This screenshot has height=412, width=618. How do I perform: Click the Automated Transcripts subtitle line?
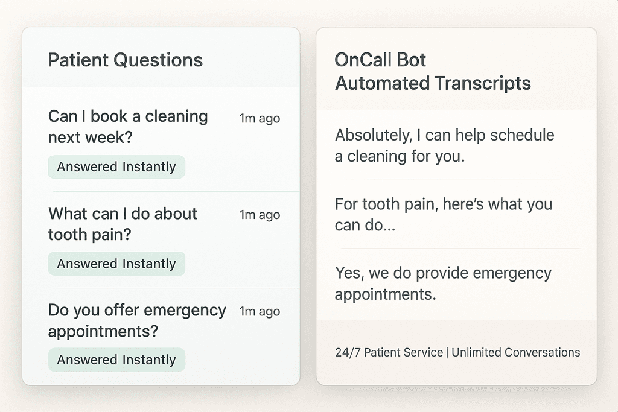(433, 83)
